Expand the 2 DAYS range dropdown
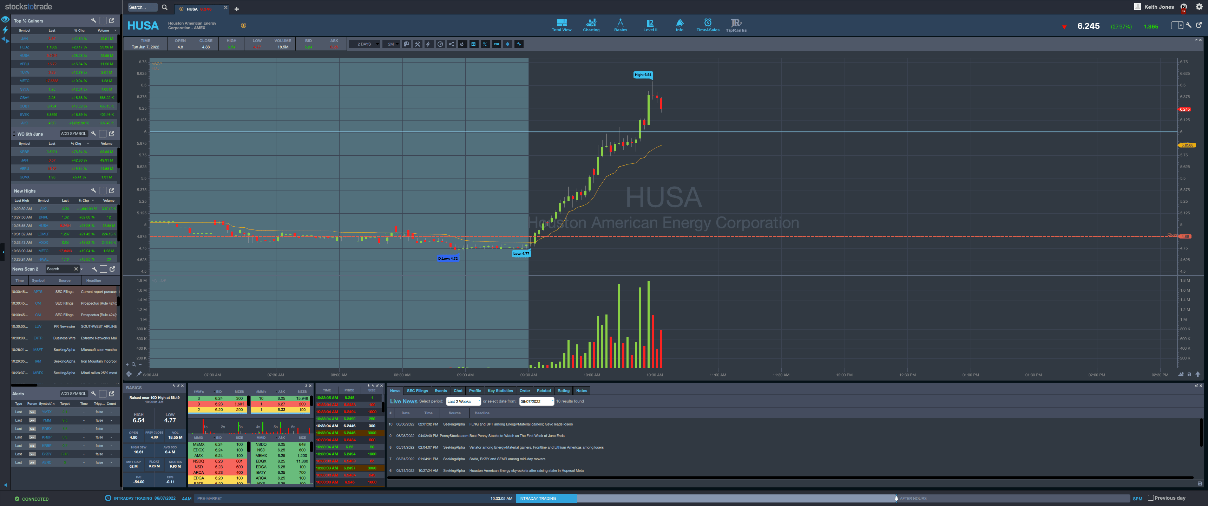This screenshot has height=506, width=1208. (364, 44)
